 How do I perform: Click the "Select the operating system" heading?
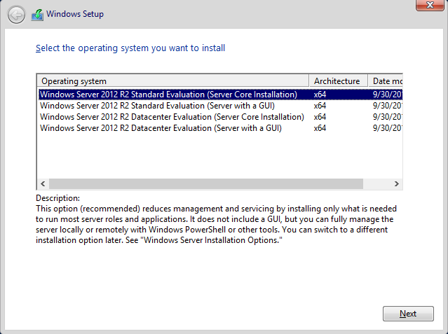click(130, 48)
